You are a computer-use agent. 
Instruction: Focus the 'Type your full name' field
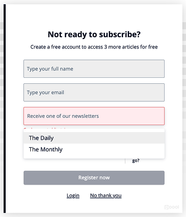point(94,68)
